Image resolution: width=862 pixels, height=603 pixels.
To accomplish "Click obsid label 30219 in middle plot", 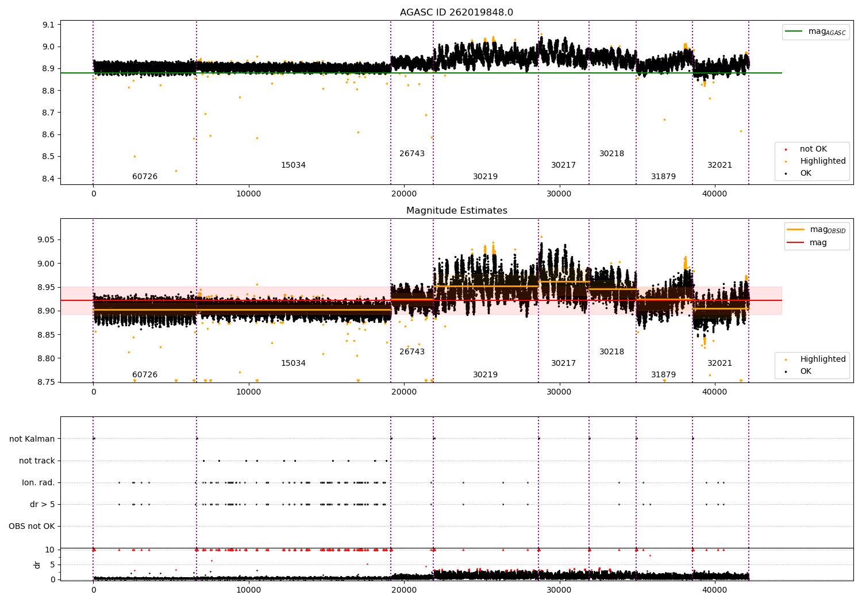I will 486,375.
